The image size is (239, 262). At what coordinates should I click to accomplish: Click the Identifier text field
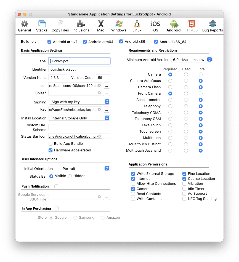point(79,69)
